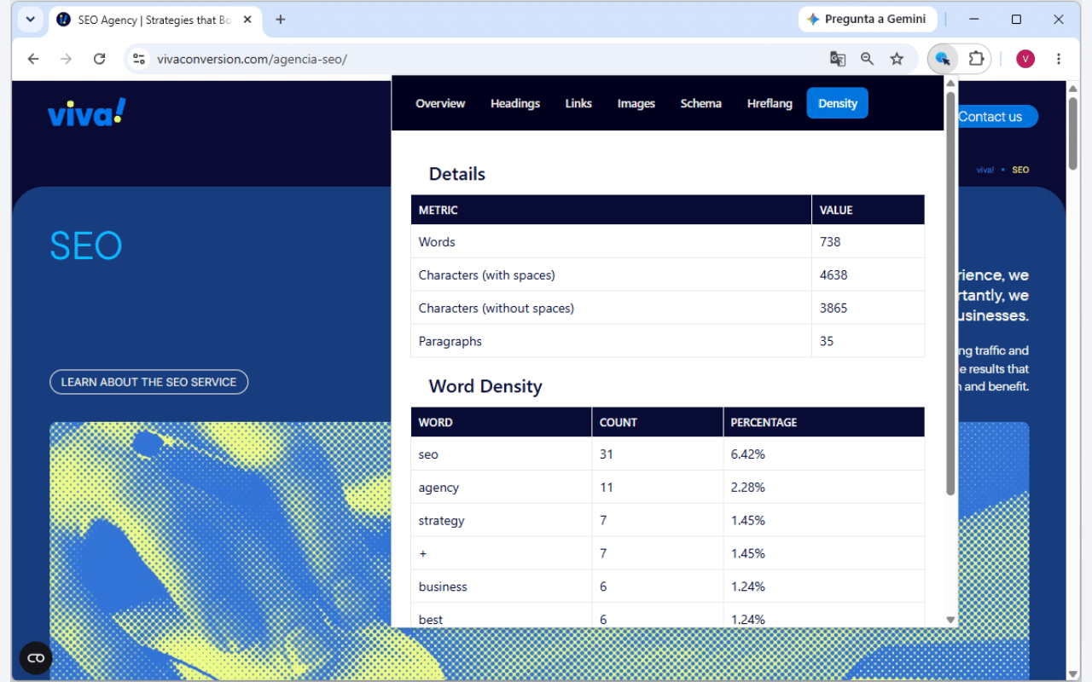Click the zoom magnifier icon in address bar
The height and width of the screenshot is (682, 1092).
pyautogui.click(x=867, y=59)
